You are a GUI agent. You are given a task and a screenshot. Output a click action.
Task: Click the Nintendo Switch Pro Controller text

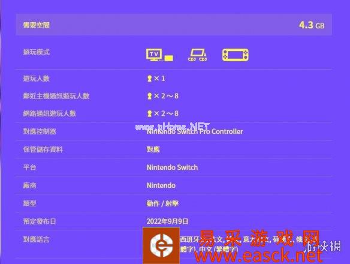[195, 131]
